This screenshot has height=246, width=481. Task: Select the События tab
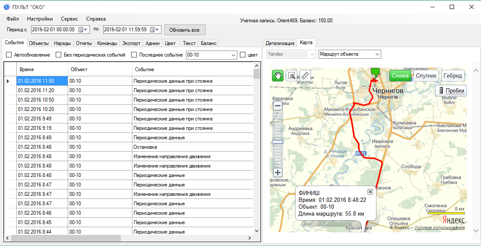(x=15, y=43)
